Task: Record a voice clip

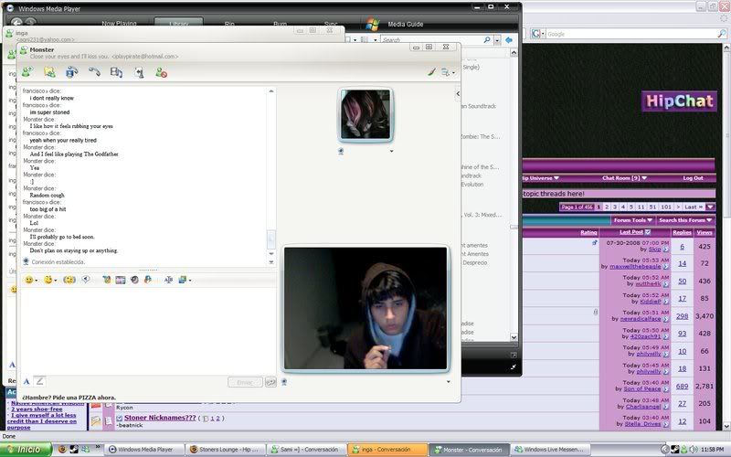Action: click(x=86, y=280)
